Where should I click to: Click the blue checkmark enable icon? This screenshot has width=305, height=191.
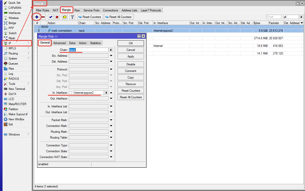51,17
